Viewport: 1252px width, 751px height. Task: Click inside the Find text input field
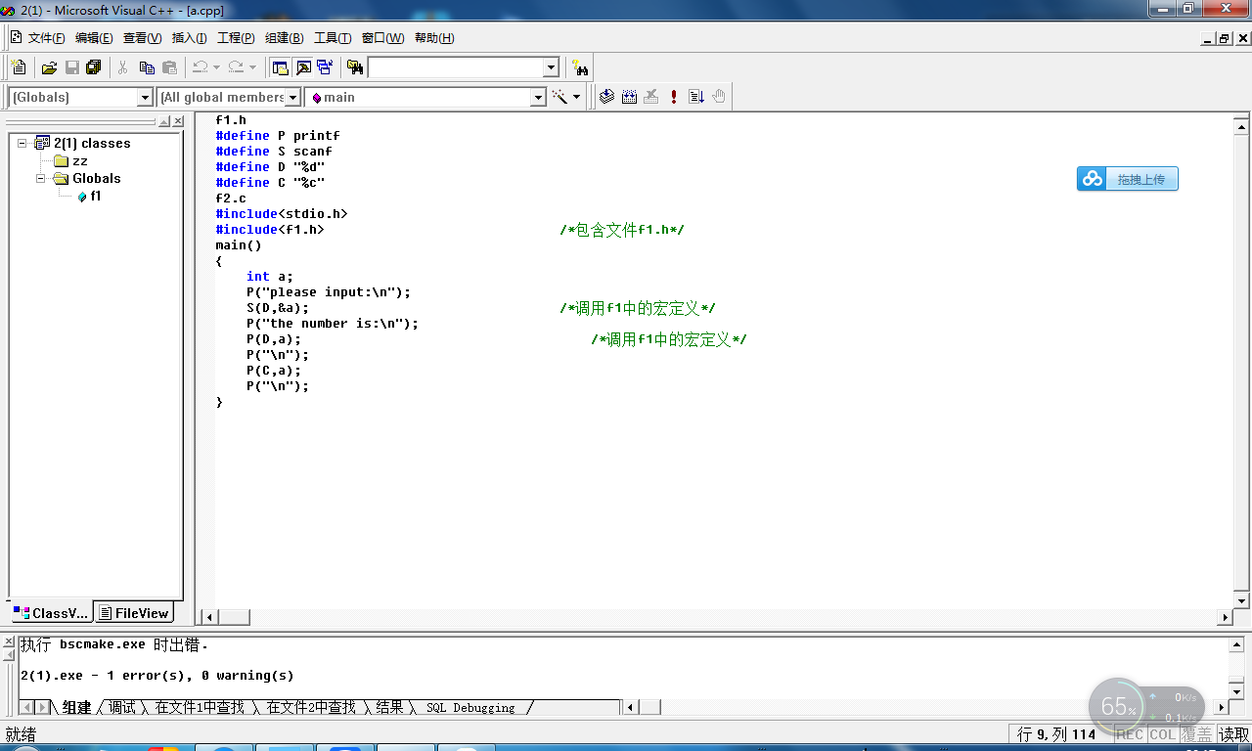click(x=455, y=67)
